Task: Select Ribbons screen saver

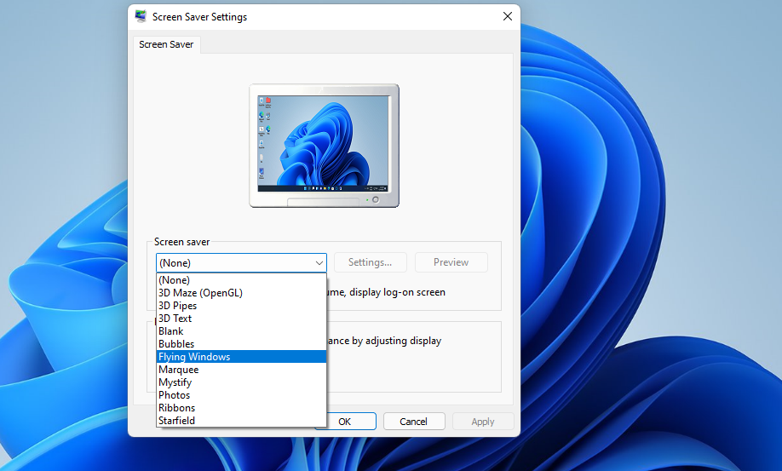Action: (241, 408)
